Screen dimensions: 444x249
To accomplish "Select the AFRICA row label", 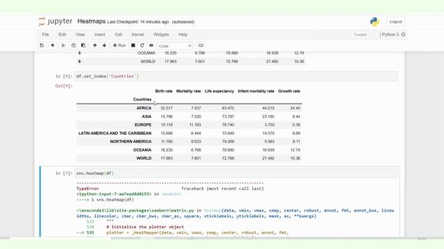I will 144,108.
